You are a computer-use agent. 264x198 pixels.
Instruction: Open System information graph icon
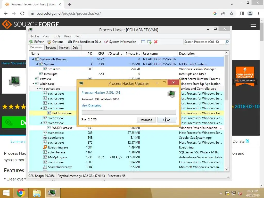pos(106,42)
